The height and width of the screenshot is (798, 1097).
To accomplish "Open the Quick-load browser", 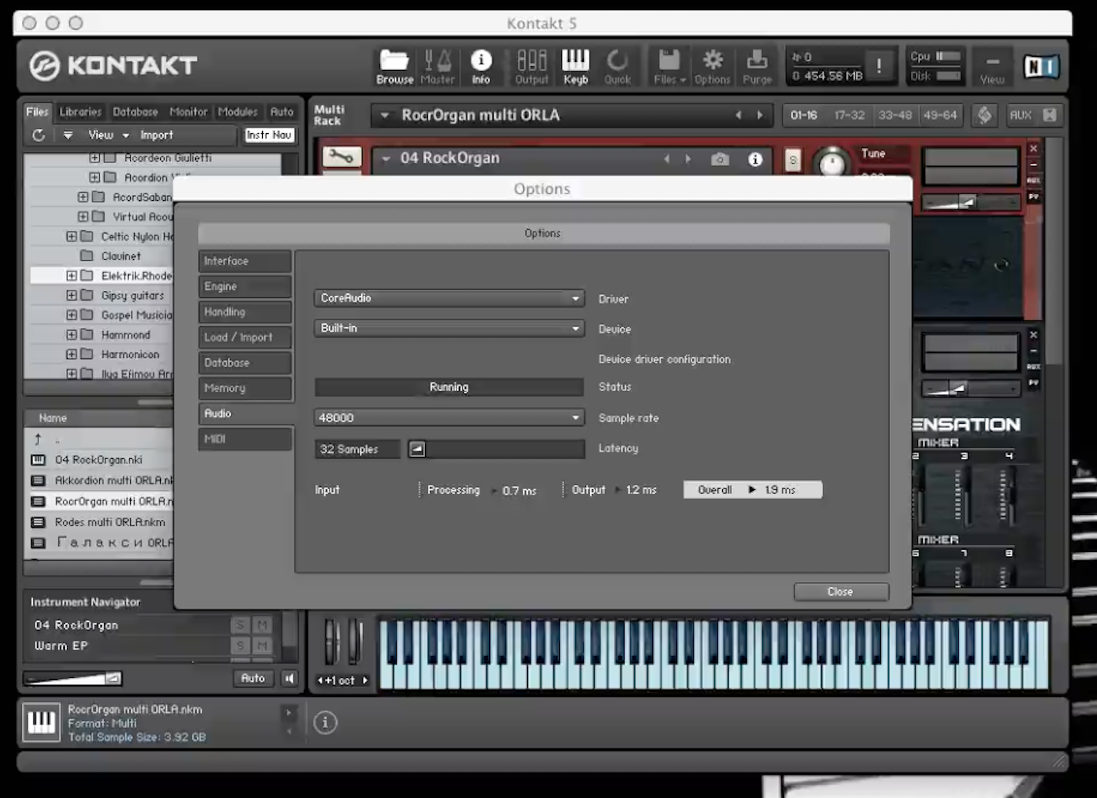I will coord(617,67).
